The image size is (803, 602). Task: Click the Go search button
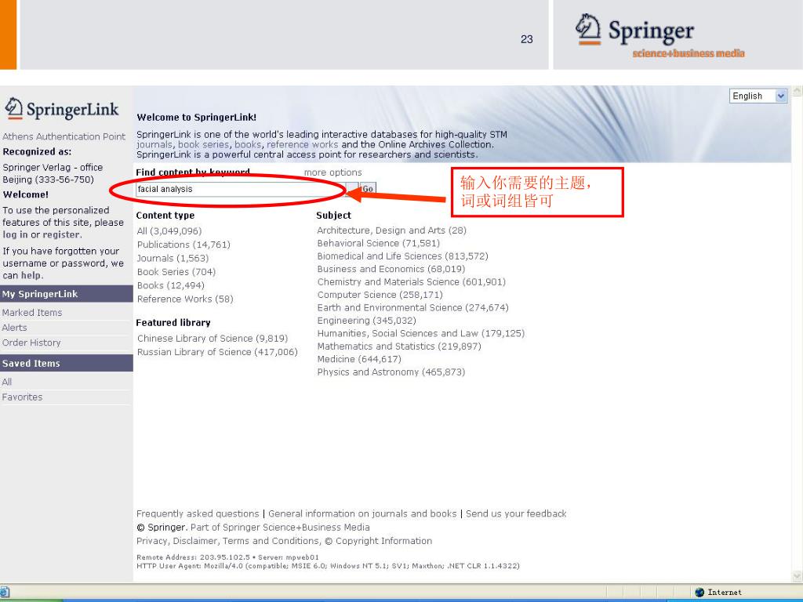click(x=368, y=190)
